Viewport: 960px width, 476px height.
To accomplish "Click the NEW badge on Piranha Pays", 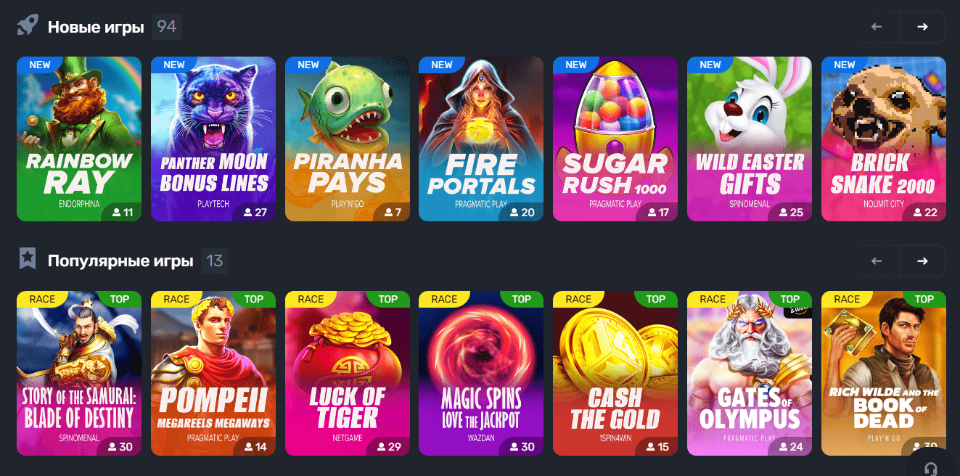I will [308, 65].
